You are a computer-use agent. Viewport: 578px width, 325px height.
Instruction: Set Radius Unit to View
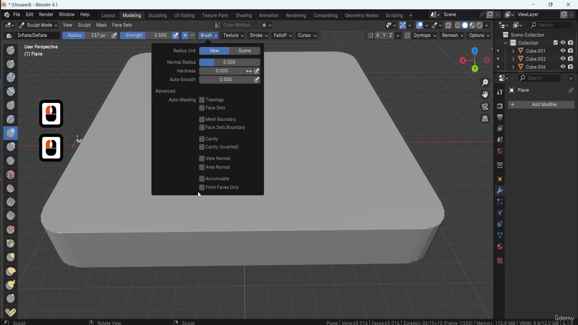pos(214,51)
